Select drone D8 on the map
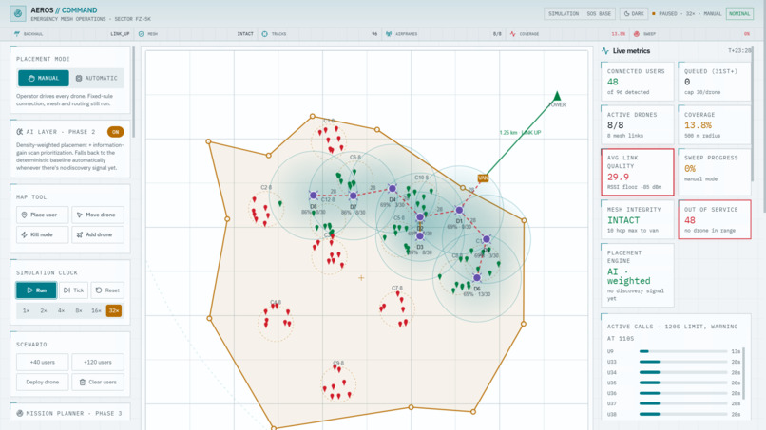The height and width of the screenshot is (430, 766). point(314,196)
